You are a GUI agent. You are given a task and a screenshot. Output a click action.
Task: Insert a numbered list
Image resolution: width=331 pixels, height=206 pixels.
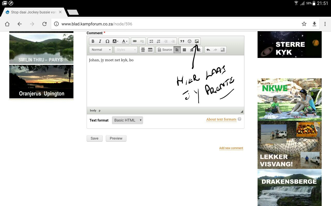(159, 41)
